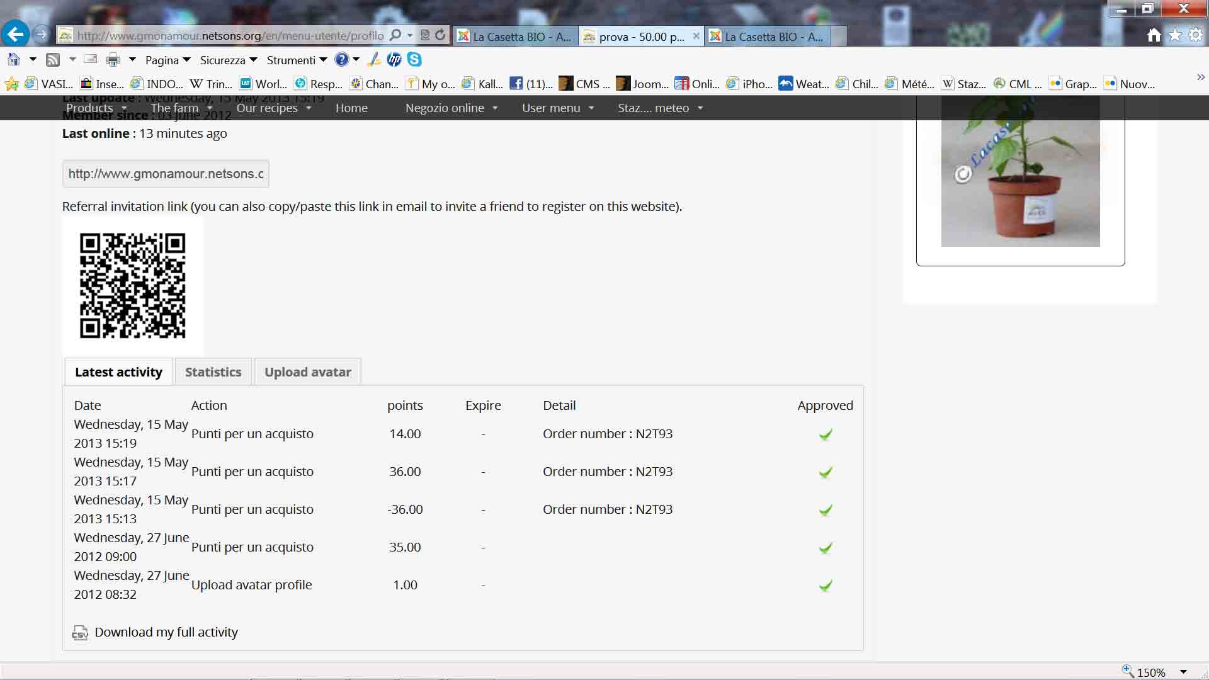Click the potted plant product thumbnail

click(x=1020, y=183)
